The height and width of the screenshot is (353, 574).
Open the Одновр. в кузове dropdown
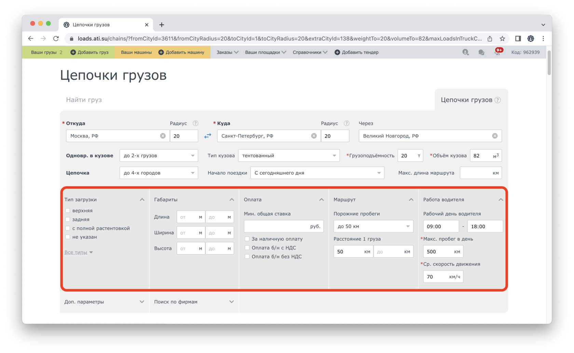click(159, 156)
